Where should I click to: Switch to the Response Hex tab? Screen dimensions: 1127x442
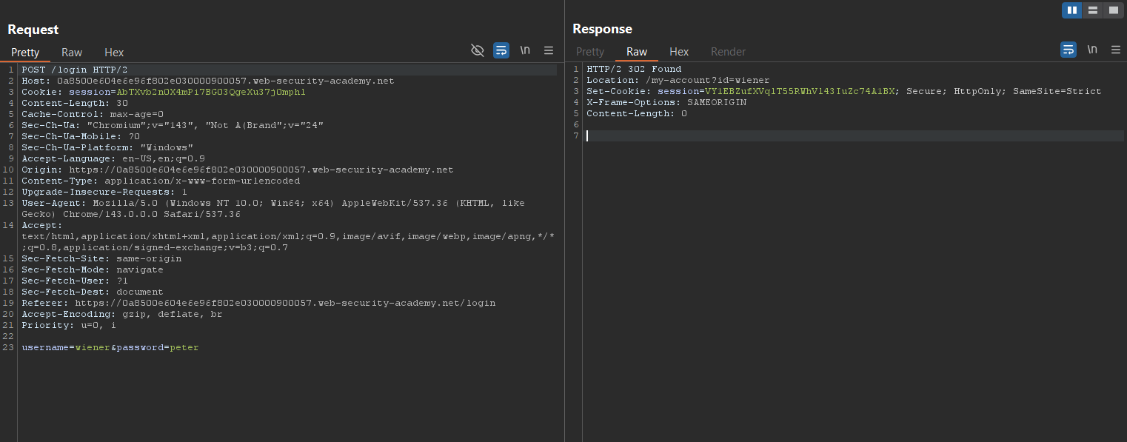coord(679,52)
